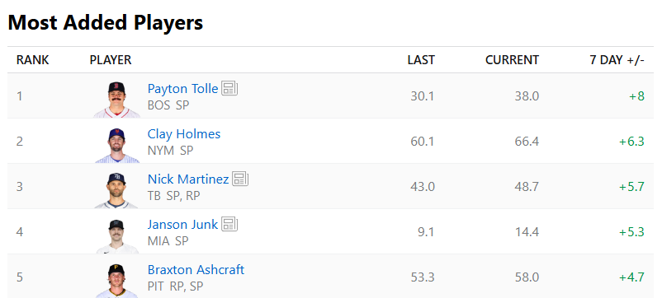Image resolution: width=662 pixels, height=298 pixels.
Task: Click Payton Tolle's headshot photo
Action: click(x=116, y=100)
